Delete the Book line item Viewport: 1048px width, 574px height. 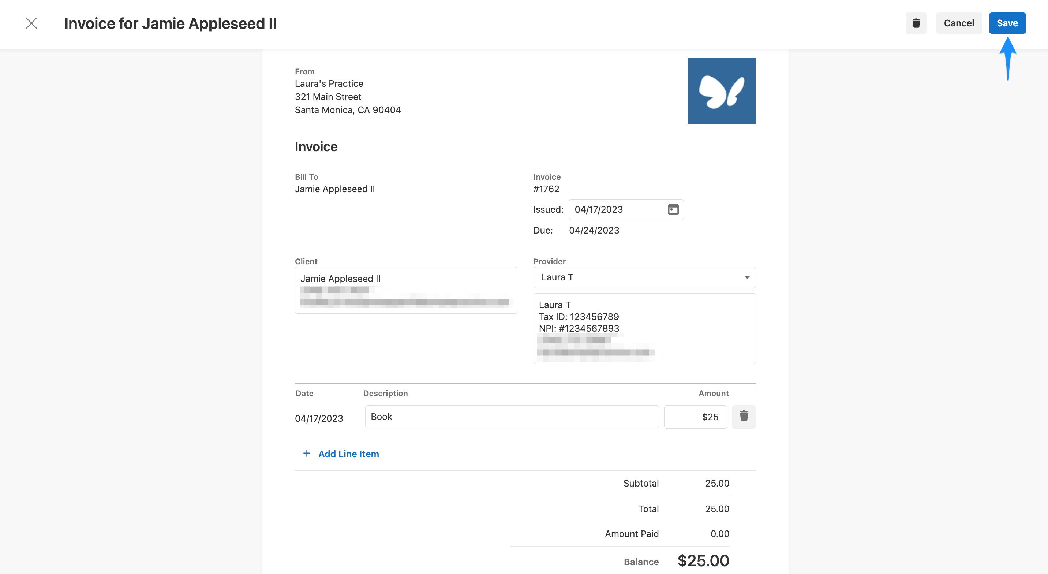744,417
